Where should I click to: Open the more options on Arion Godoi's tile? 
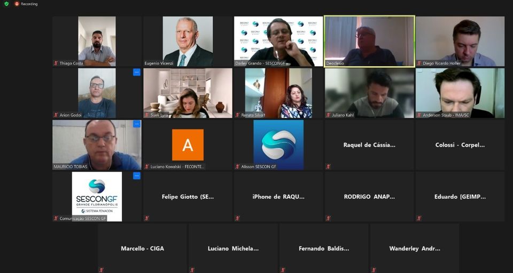coord(137,72)
